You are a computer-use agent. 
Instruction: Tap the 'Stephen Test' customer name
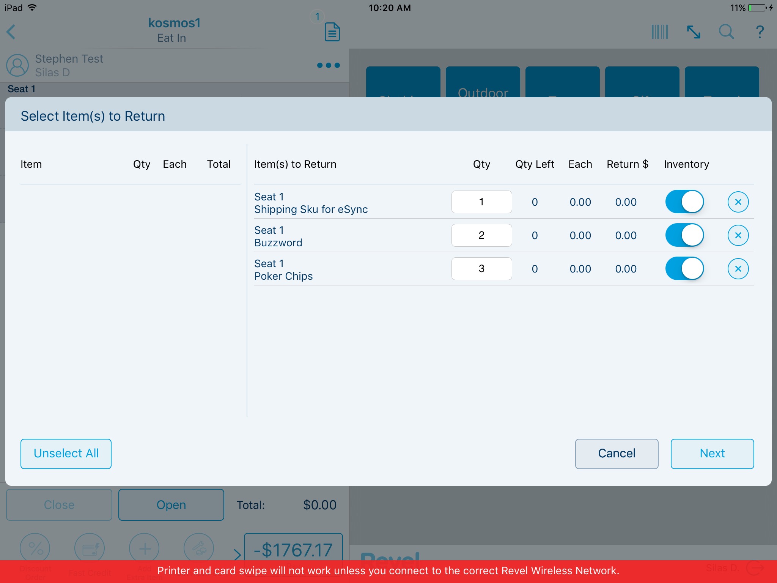pos(69,59)
